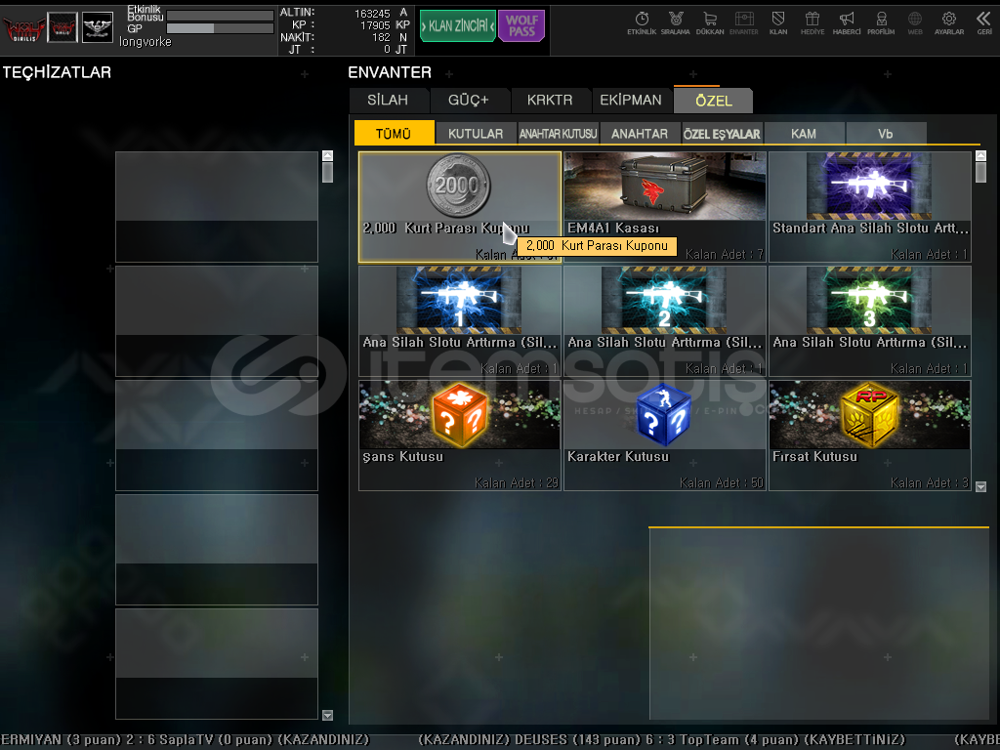This screenshot has width=1000, height=750.
Task: Select the KUTULAR filter tab
Action: [x=476, y=133]
